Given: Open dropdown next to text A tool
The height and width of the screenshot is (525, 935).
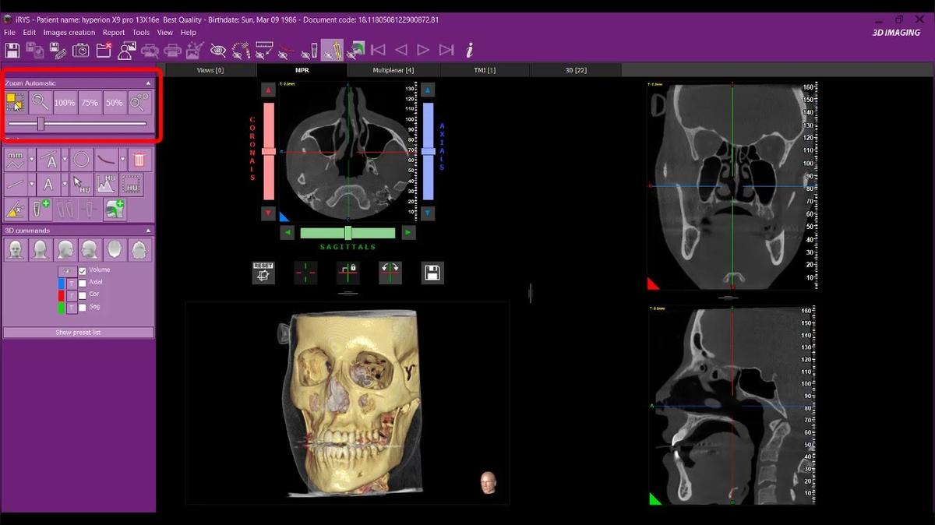Looking at the screenshot, I should 65,185.
